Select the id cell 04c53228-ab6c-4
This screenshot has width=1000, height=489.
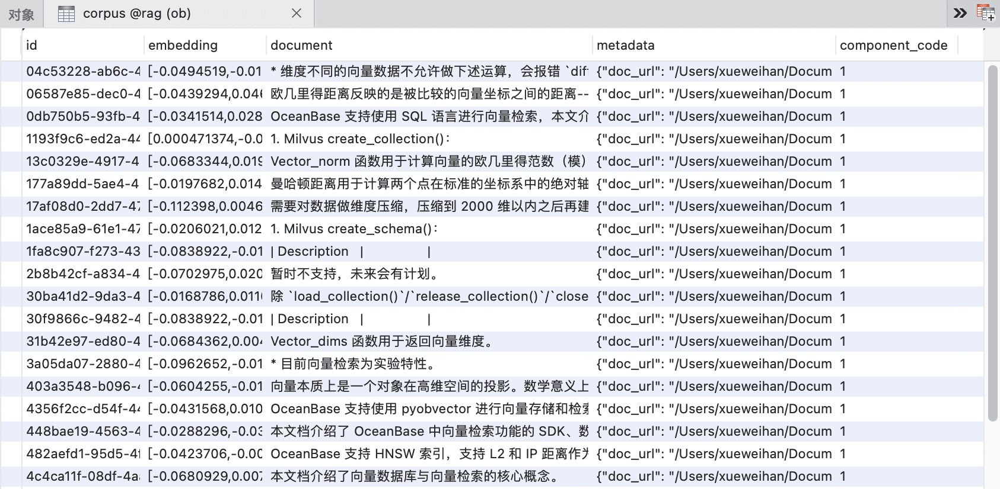pyautogui.click(x=83, y=71)
